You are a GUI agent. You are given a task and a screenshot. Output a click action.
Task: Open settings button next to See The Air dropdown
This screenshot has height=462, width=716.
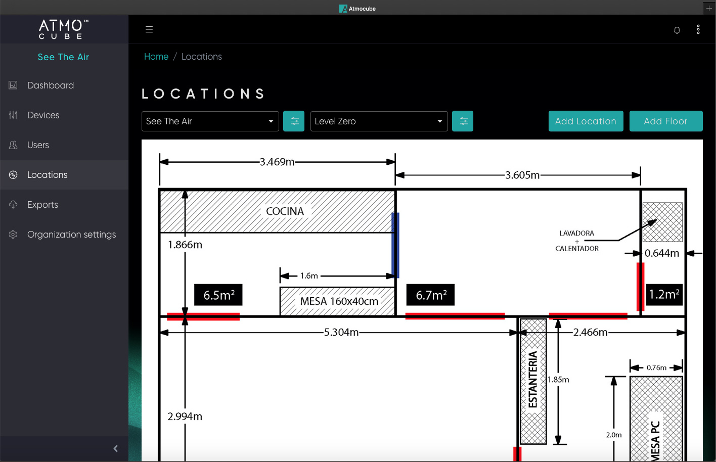coord(294,121)
